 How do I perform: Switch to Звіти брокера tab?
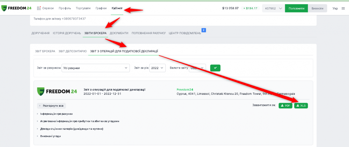95,33
